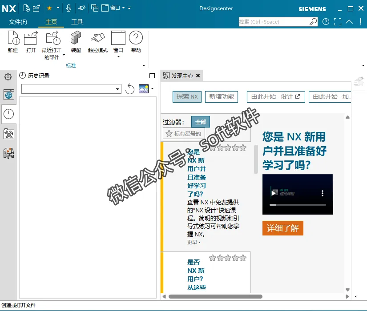
Task: Open the resource bar settings gear
Action: [8, 77]
